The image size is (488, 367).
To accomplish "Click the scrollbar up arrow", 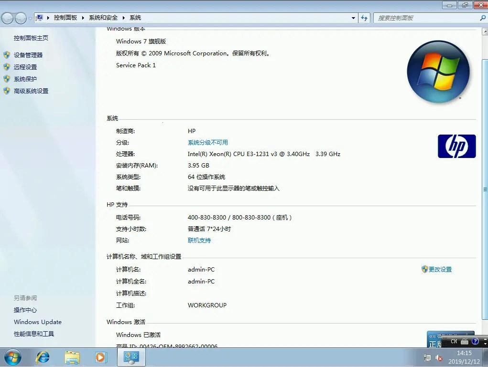I will 485,31.
